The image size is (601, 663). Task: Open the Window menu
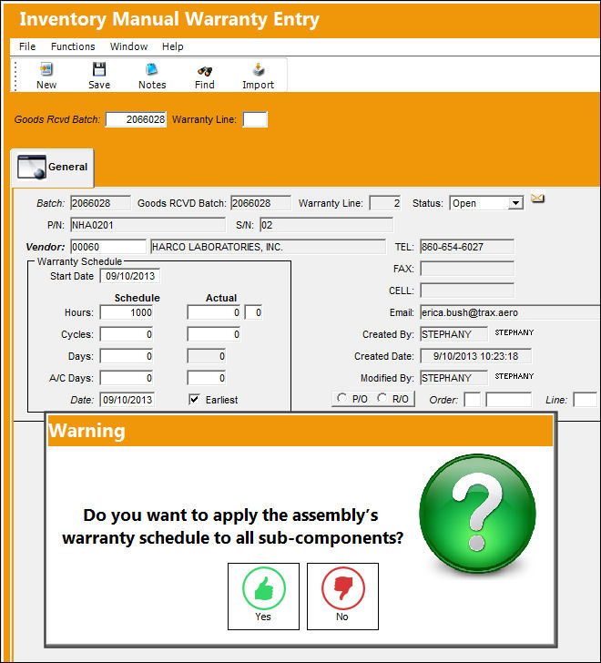coord(128,46)
